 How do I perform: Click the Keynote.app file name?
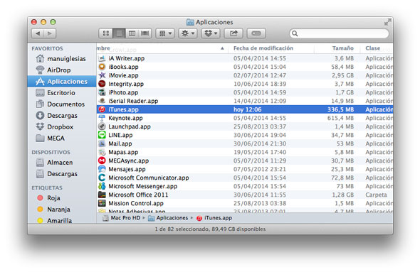(125, 118)
